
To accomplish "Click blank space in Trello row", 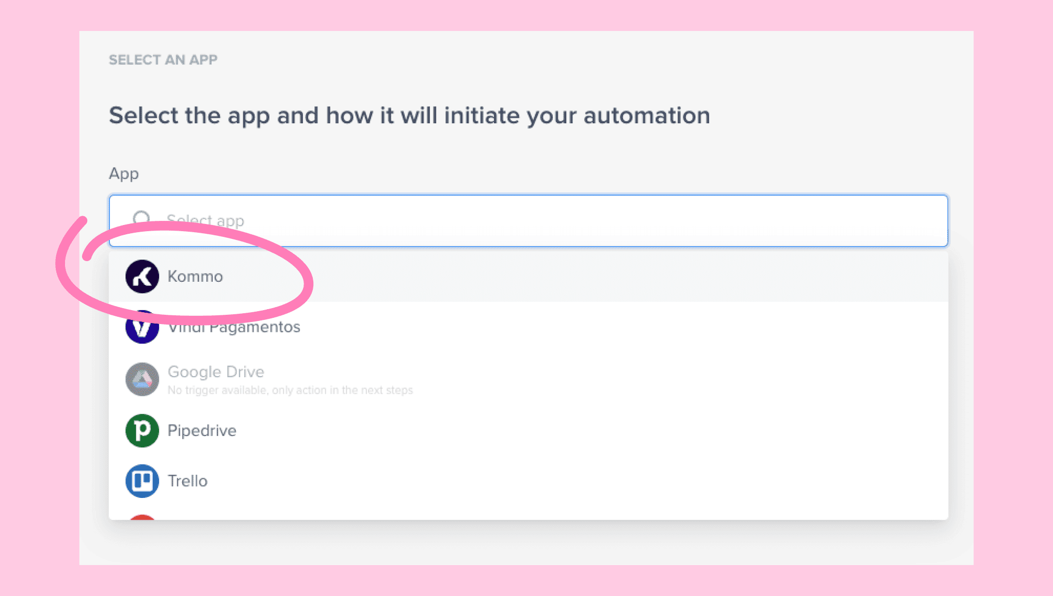I will point(568,481).
